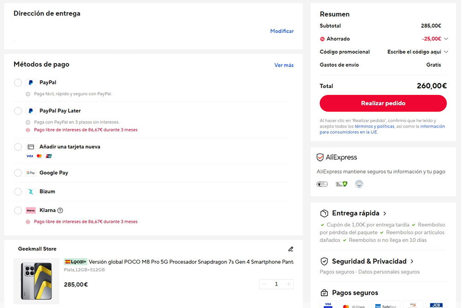Click discount icon by Klarna interest-free offer
Image resolution: width=461 pixels, height=308 pixels.
click(28, 222)
